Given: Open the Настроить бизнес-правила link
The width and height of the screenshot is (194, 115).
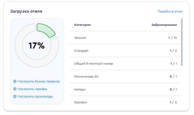Looking at the screenshot, I should [39, 81].
